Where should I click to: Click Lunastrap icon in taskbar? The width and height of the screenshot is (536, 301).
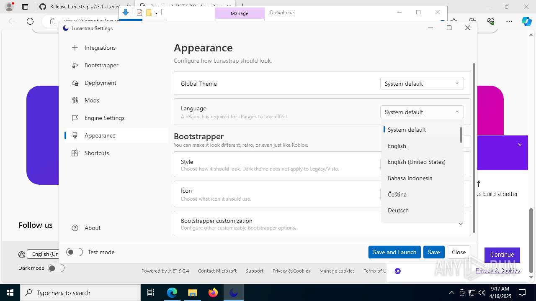(x=234, y=293)
